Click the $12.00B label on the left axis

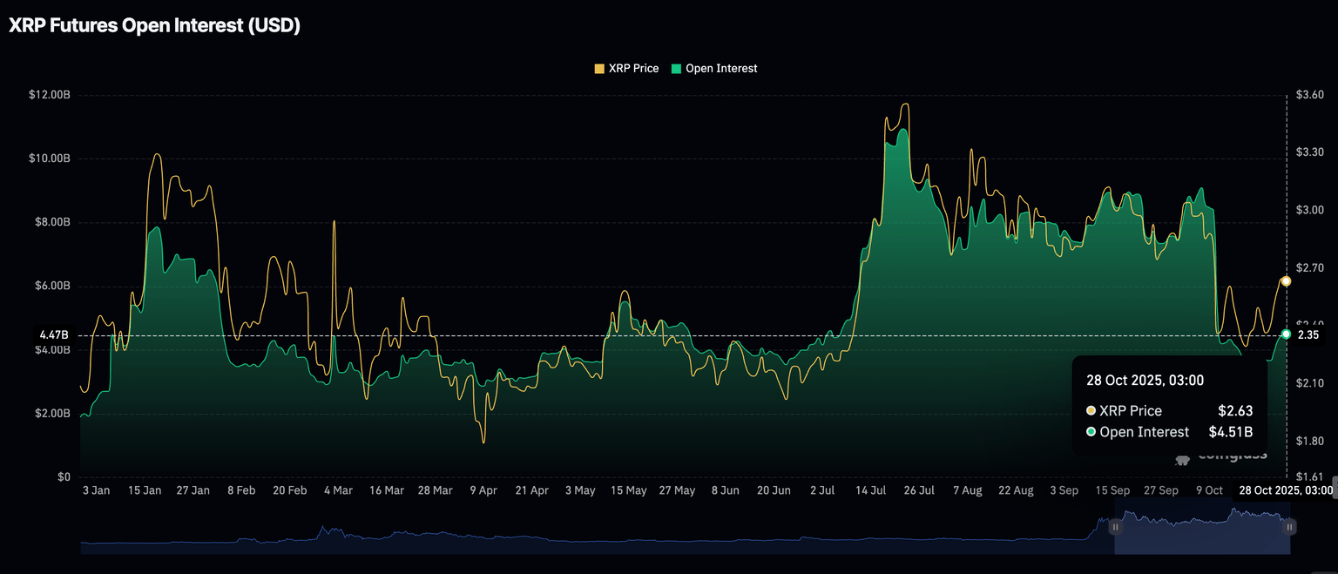pyautogui.click(x=49, y=94)
